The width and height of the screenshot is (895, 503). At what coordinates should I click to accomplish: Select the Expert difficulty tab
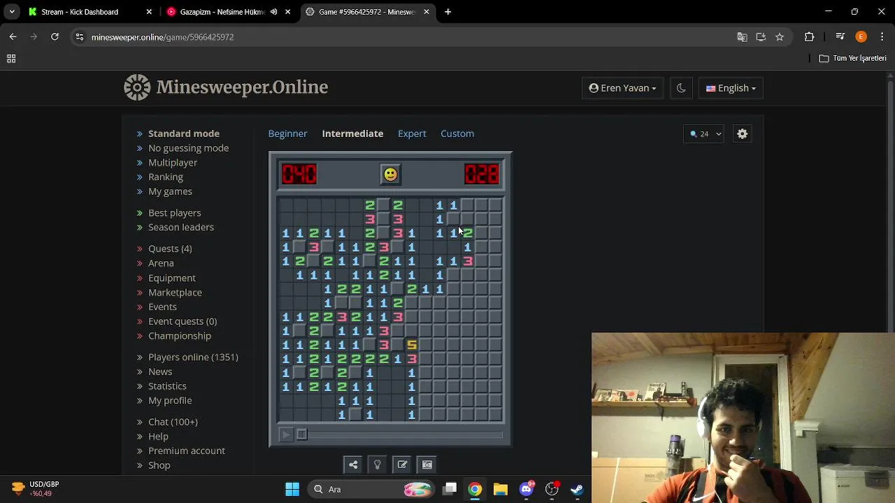(x=412, y=133)
